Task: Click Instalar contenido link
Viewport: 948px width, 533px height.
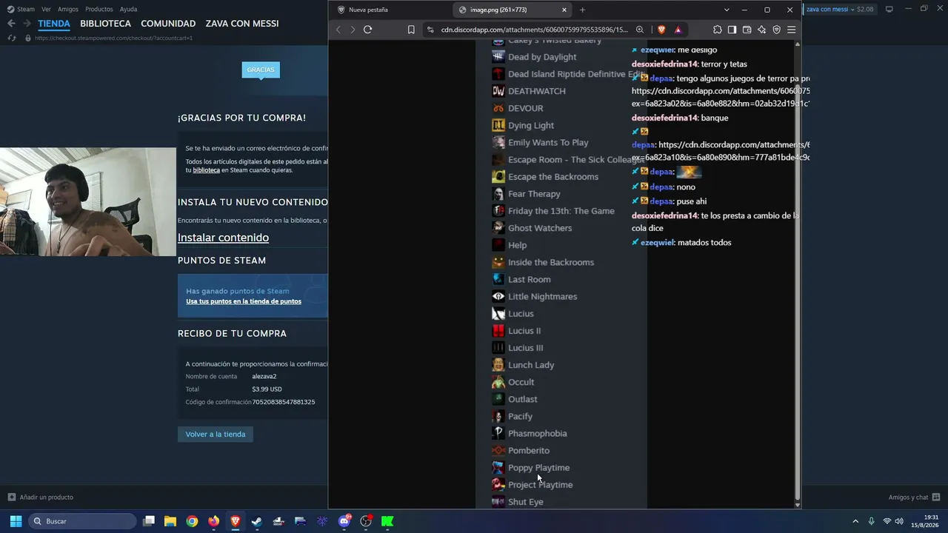Action: pos(223,238)
